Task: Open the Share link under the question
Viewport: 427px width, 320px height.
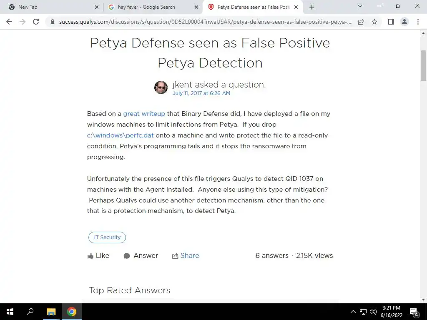Action: tap(186, 255)
